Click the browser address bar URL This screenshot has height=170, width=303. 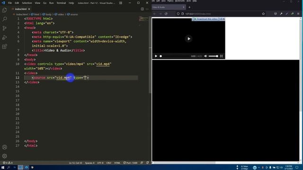click(198, 14)
